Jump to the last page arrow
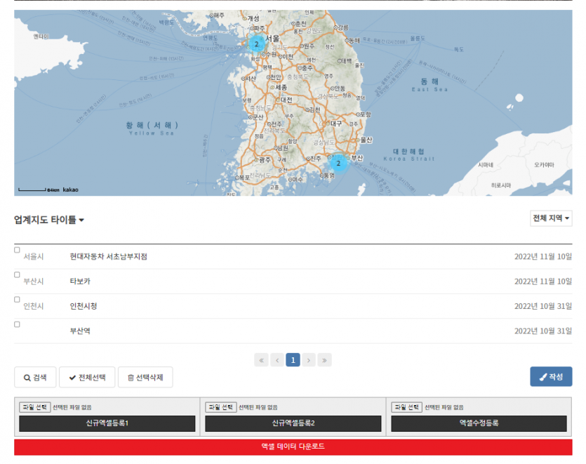Viewport: 586px width, 464px height. [x=324, y=360]
